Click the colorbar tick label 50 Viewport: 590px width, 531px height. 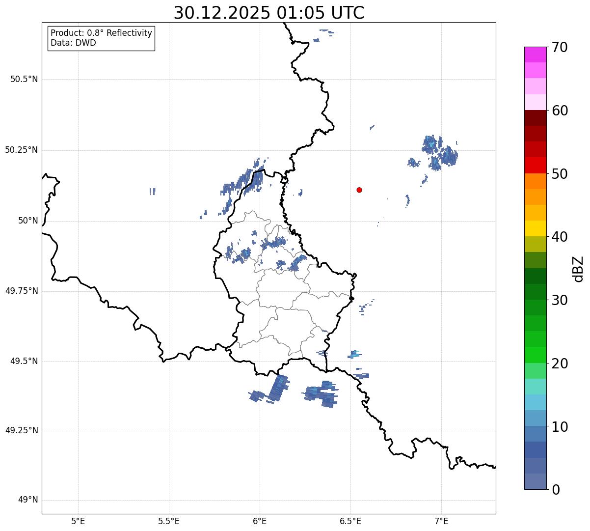tap(560, 174)
